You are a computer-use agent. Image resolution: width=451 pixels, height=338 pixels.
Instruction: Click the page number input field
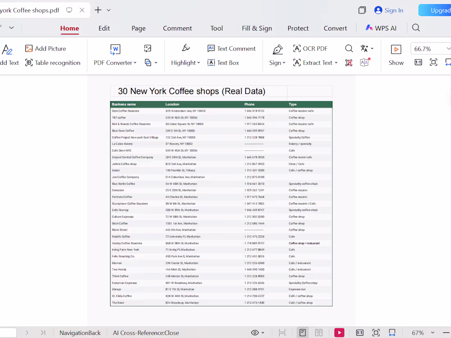(8, 333)
